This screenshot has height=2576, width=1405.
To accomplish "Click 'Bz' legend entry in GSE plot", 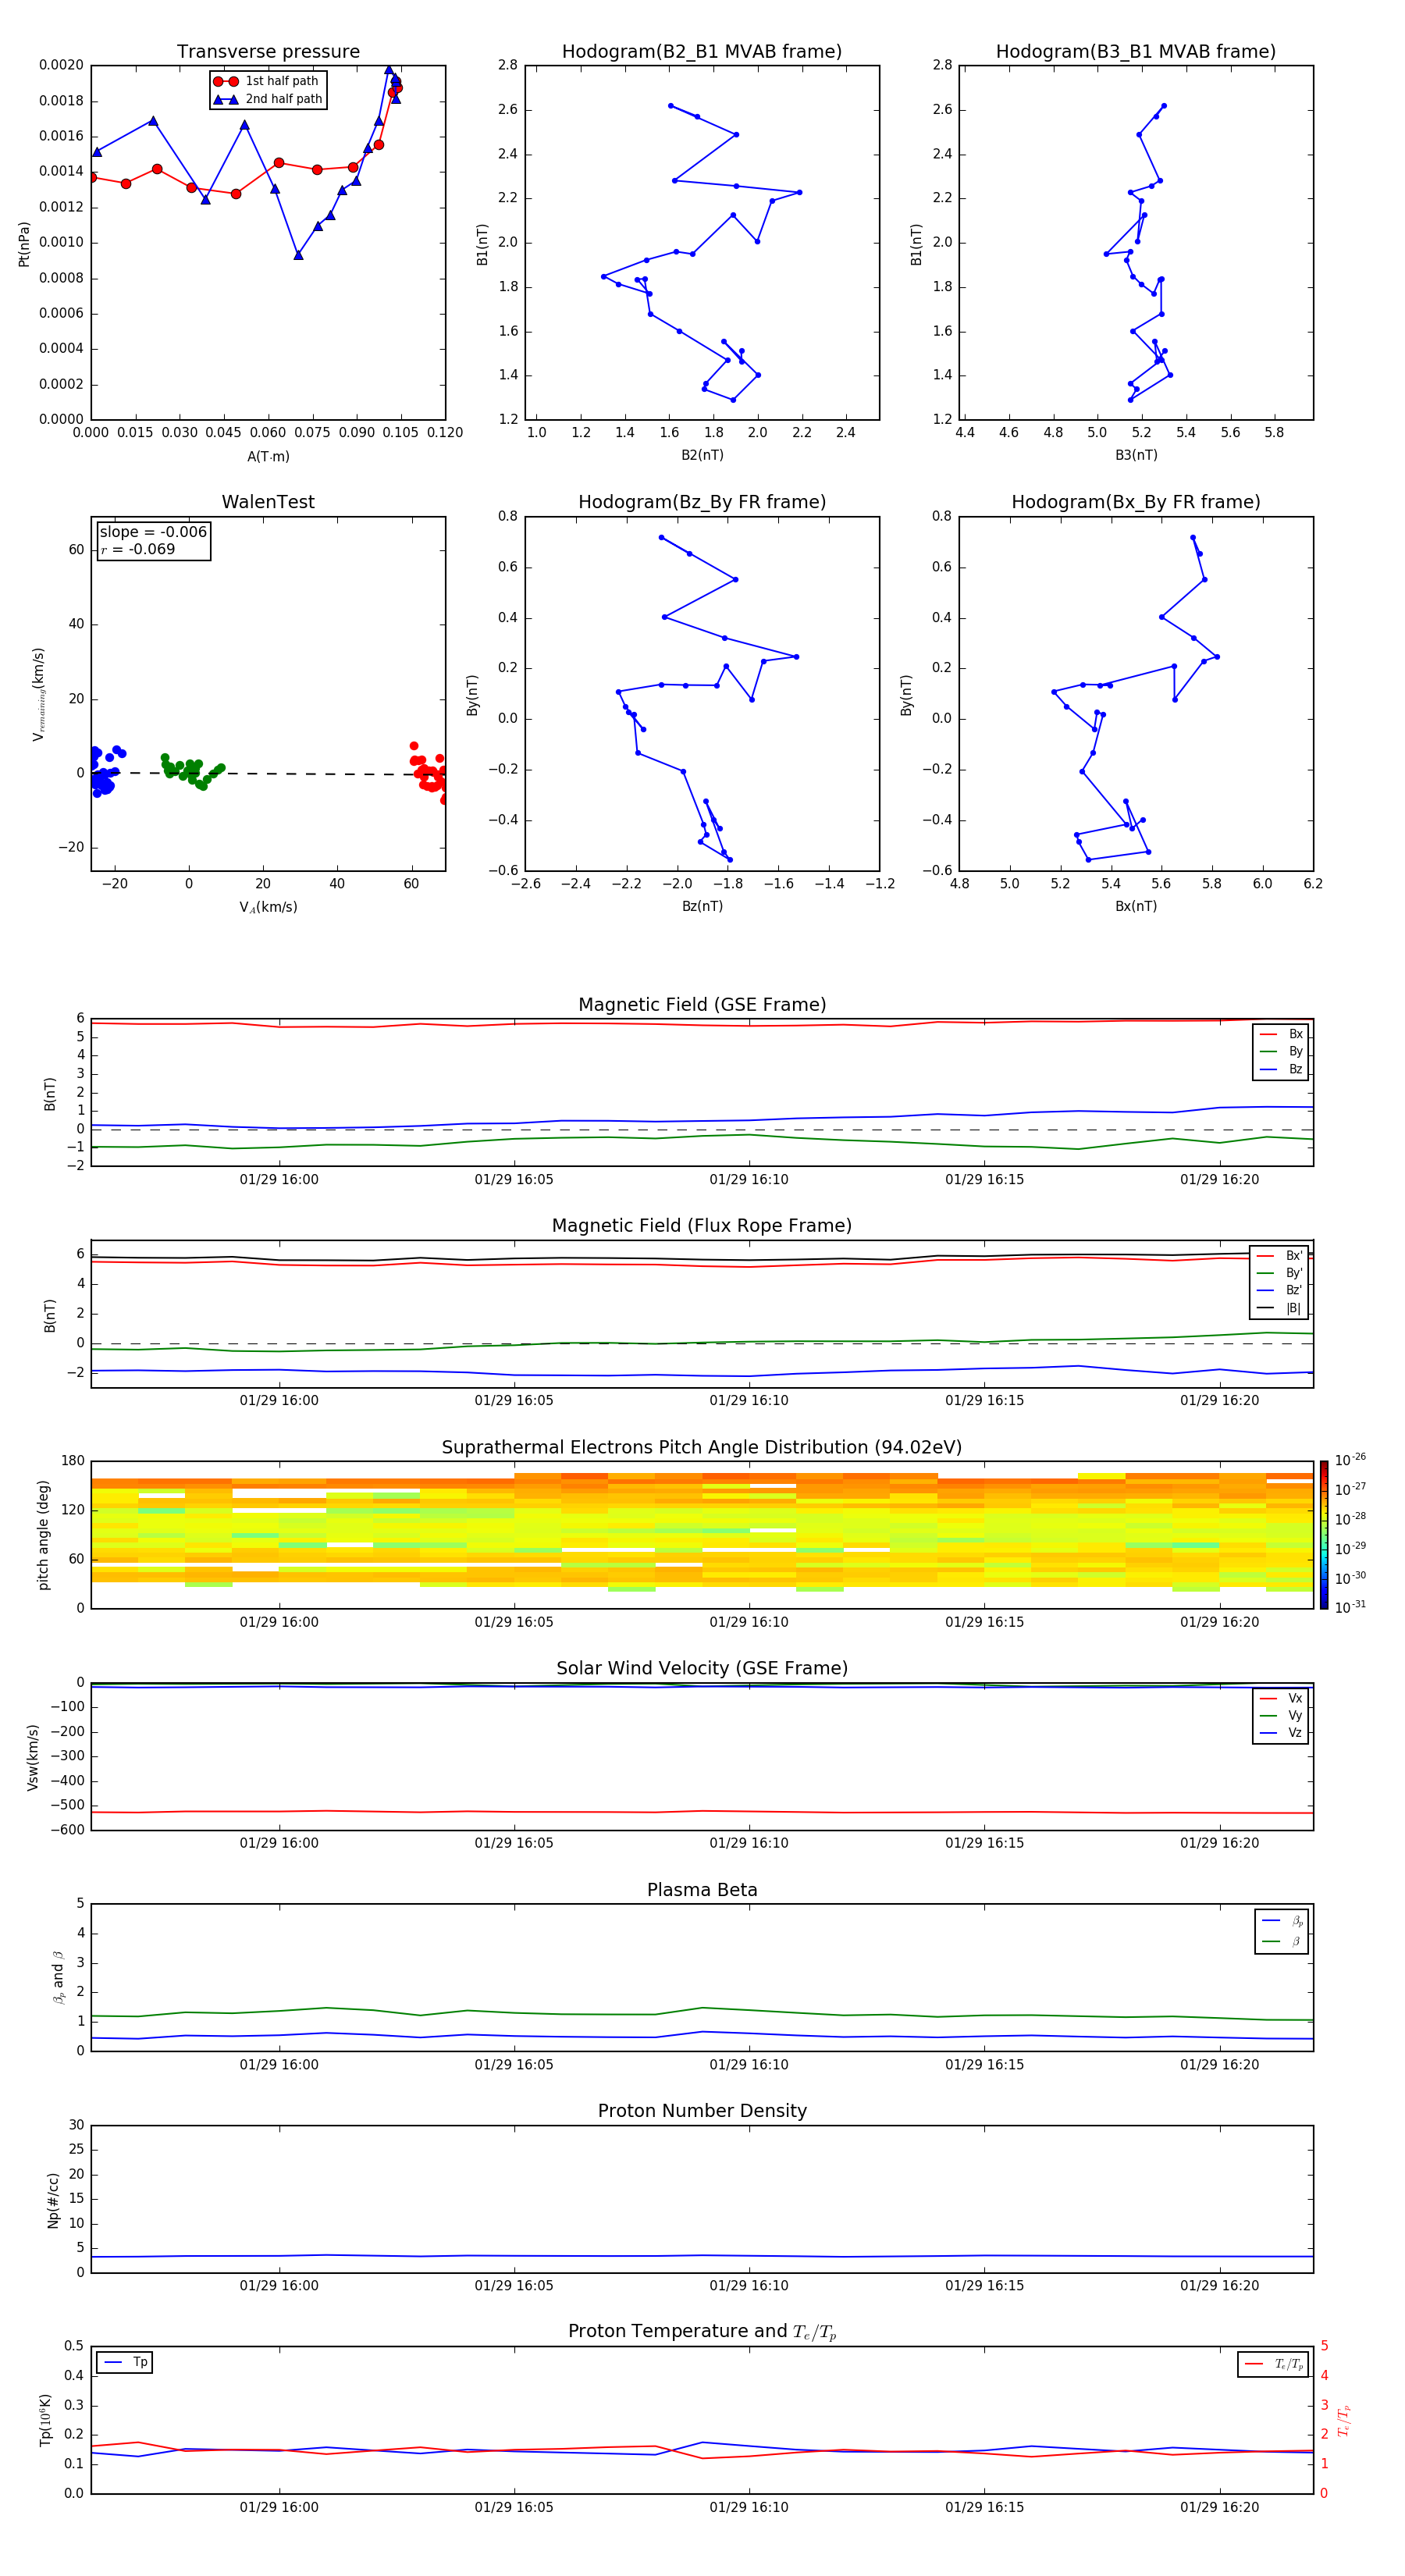I will (1282, 1069).
